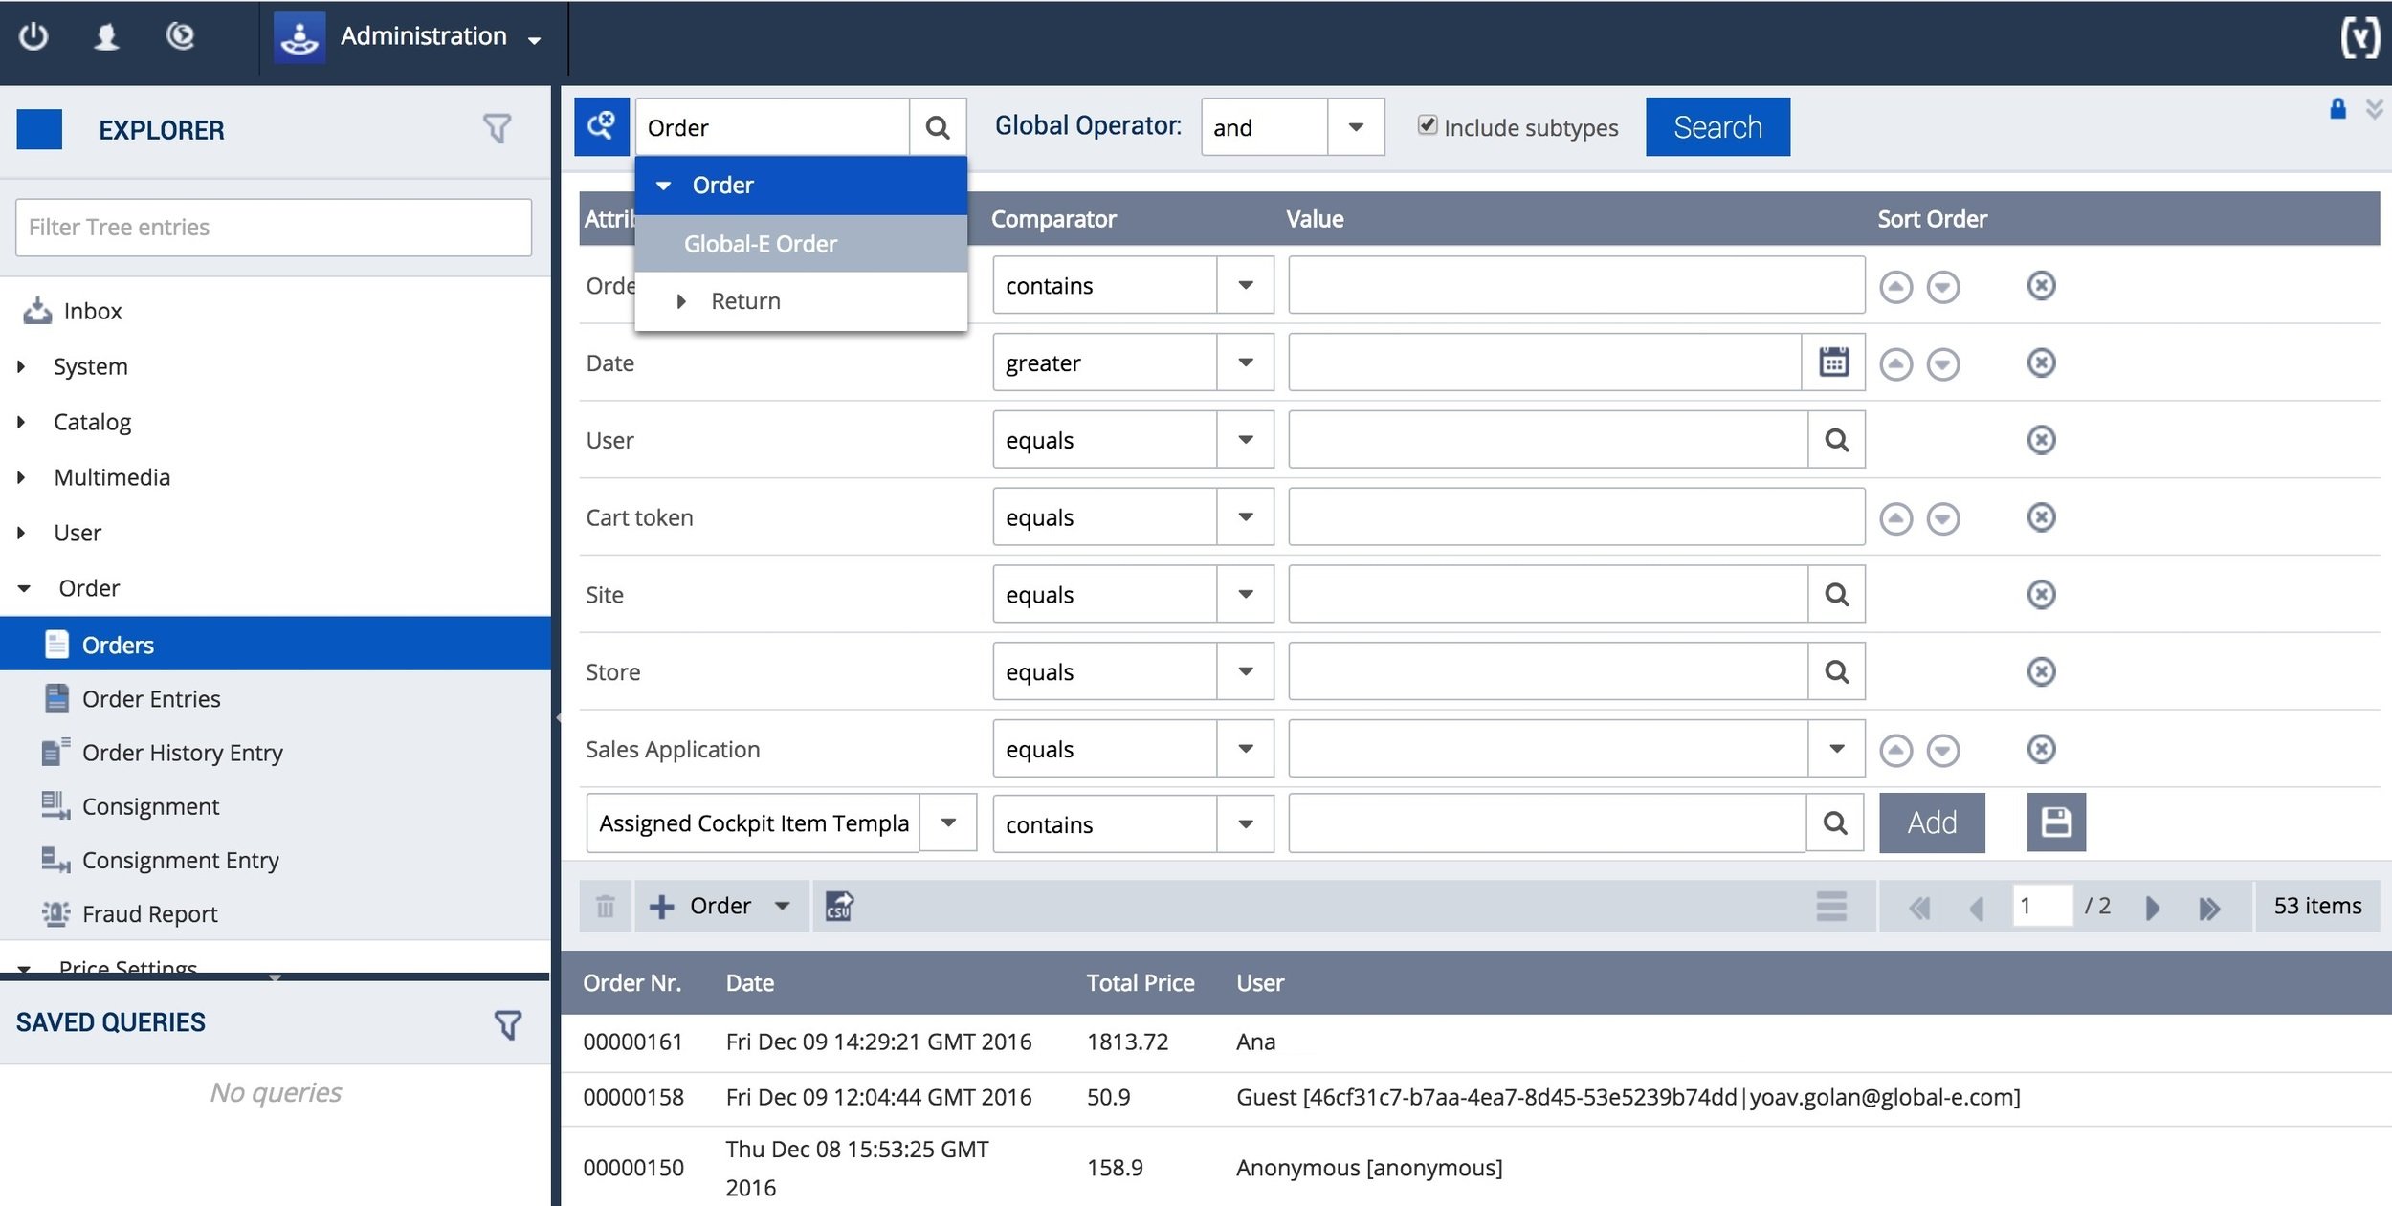Click the Filter Tree entries field
Image resolution: width=2392 pixels, height=1206 pixels.
click(274, 227)
